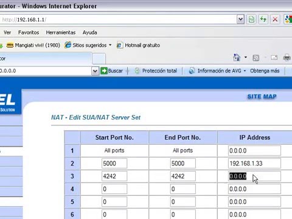
Task: Click row 6 End Port field
Action: [x=183, y=214]
